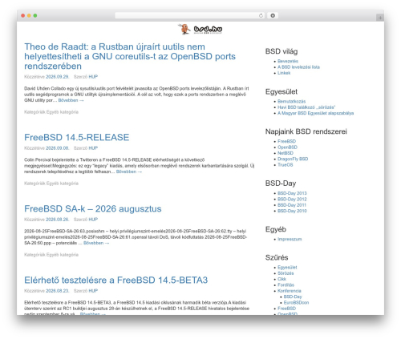The image size is (401, 339).
Task: Click the Egyéb sidebar heading
Action: (276, 229)
